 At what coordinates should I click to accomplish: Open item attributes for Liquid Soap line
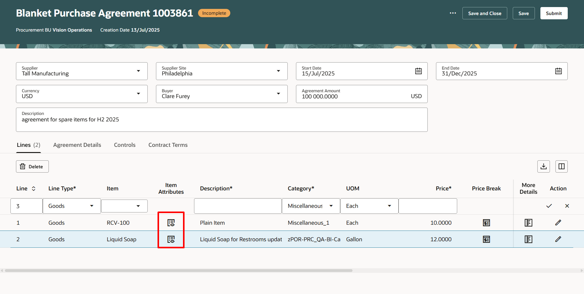click(x=171, y=239)
